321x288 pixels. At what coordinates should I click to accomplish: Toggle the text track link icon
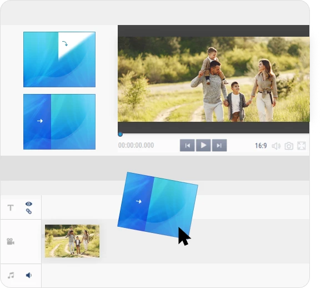[x=29, y=211]
